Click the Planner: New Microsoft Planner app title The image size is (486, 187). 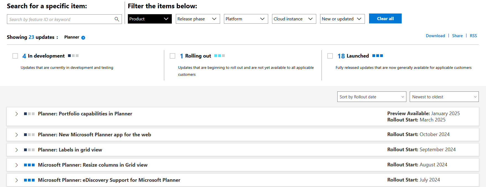94,135
